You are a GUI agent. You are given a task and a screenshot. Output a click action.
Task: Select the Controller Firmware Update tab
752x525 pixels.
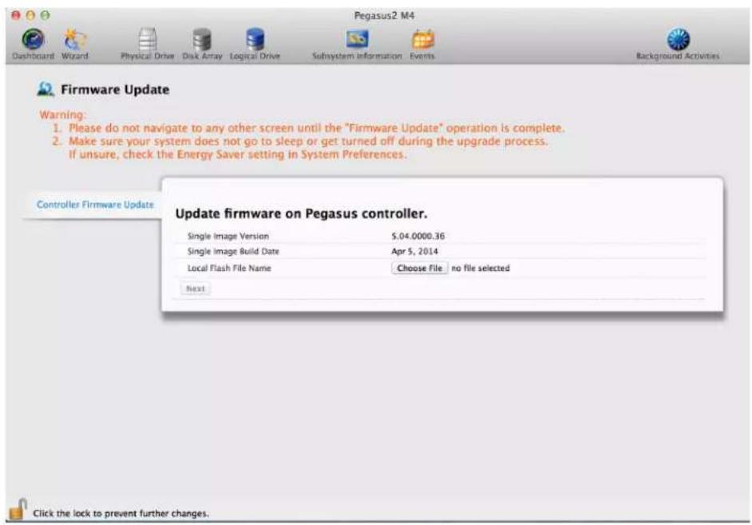pyautogui.click(x=95, y=205)
